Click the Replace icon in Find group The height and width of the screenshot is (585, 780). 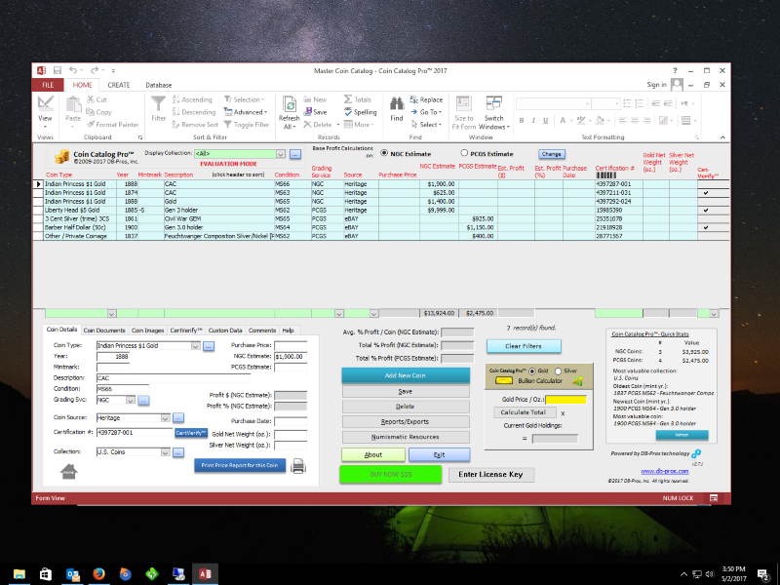pyautogui.click(x=413, y=99)
